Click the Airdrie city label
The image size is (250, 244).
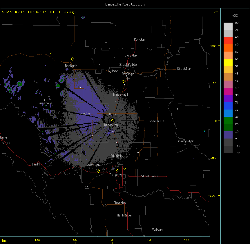tap(117, 156)
